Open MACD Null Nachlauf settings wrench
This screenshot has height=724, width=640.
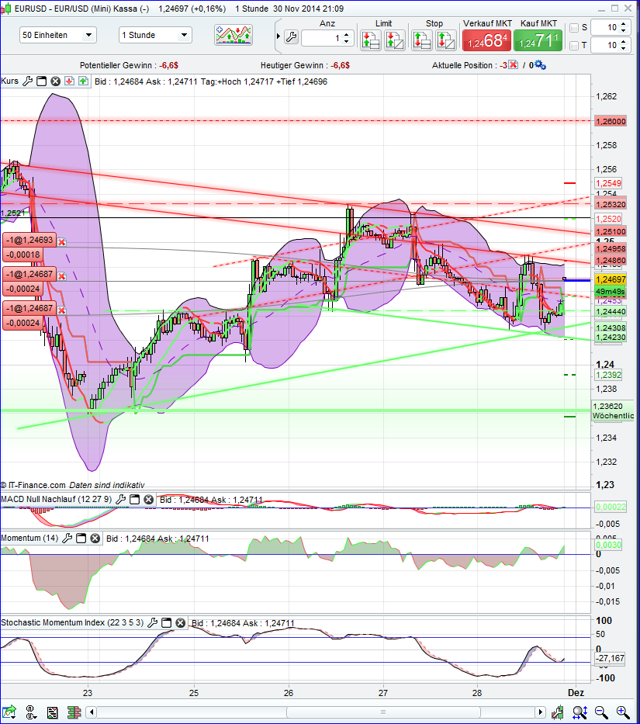click(x=122, y=500)
